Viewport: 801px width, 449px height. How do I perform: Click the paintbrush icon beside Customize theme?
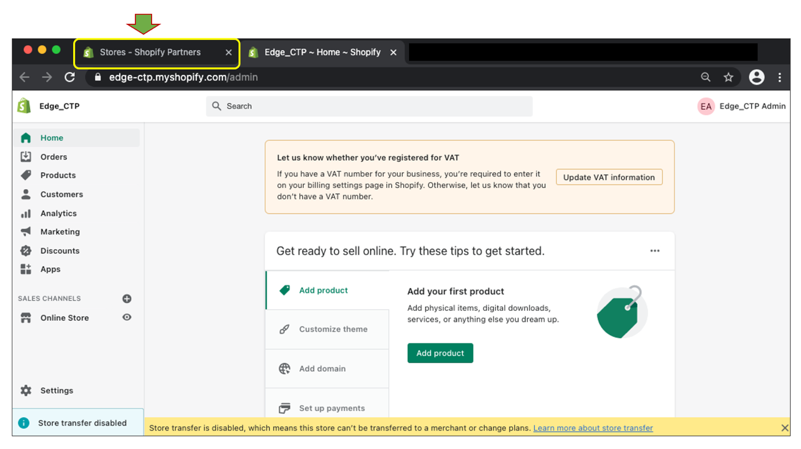[284, 329]
